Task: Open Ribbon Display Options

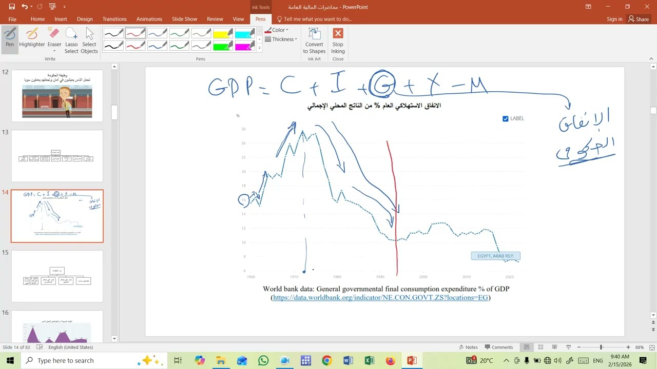Action: tap(588, 7)
